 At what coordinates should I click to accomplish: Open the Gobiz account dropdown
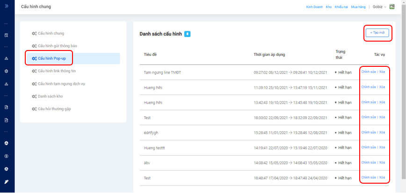379,7
